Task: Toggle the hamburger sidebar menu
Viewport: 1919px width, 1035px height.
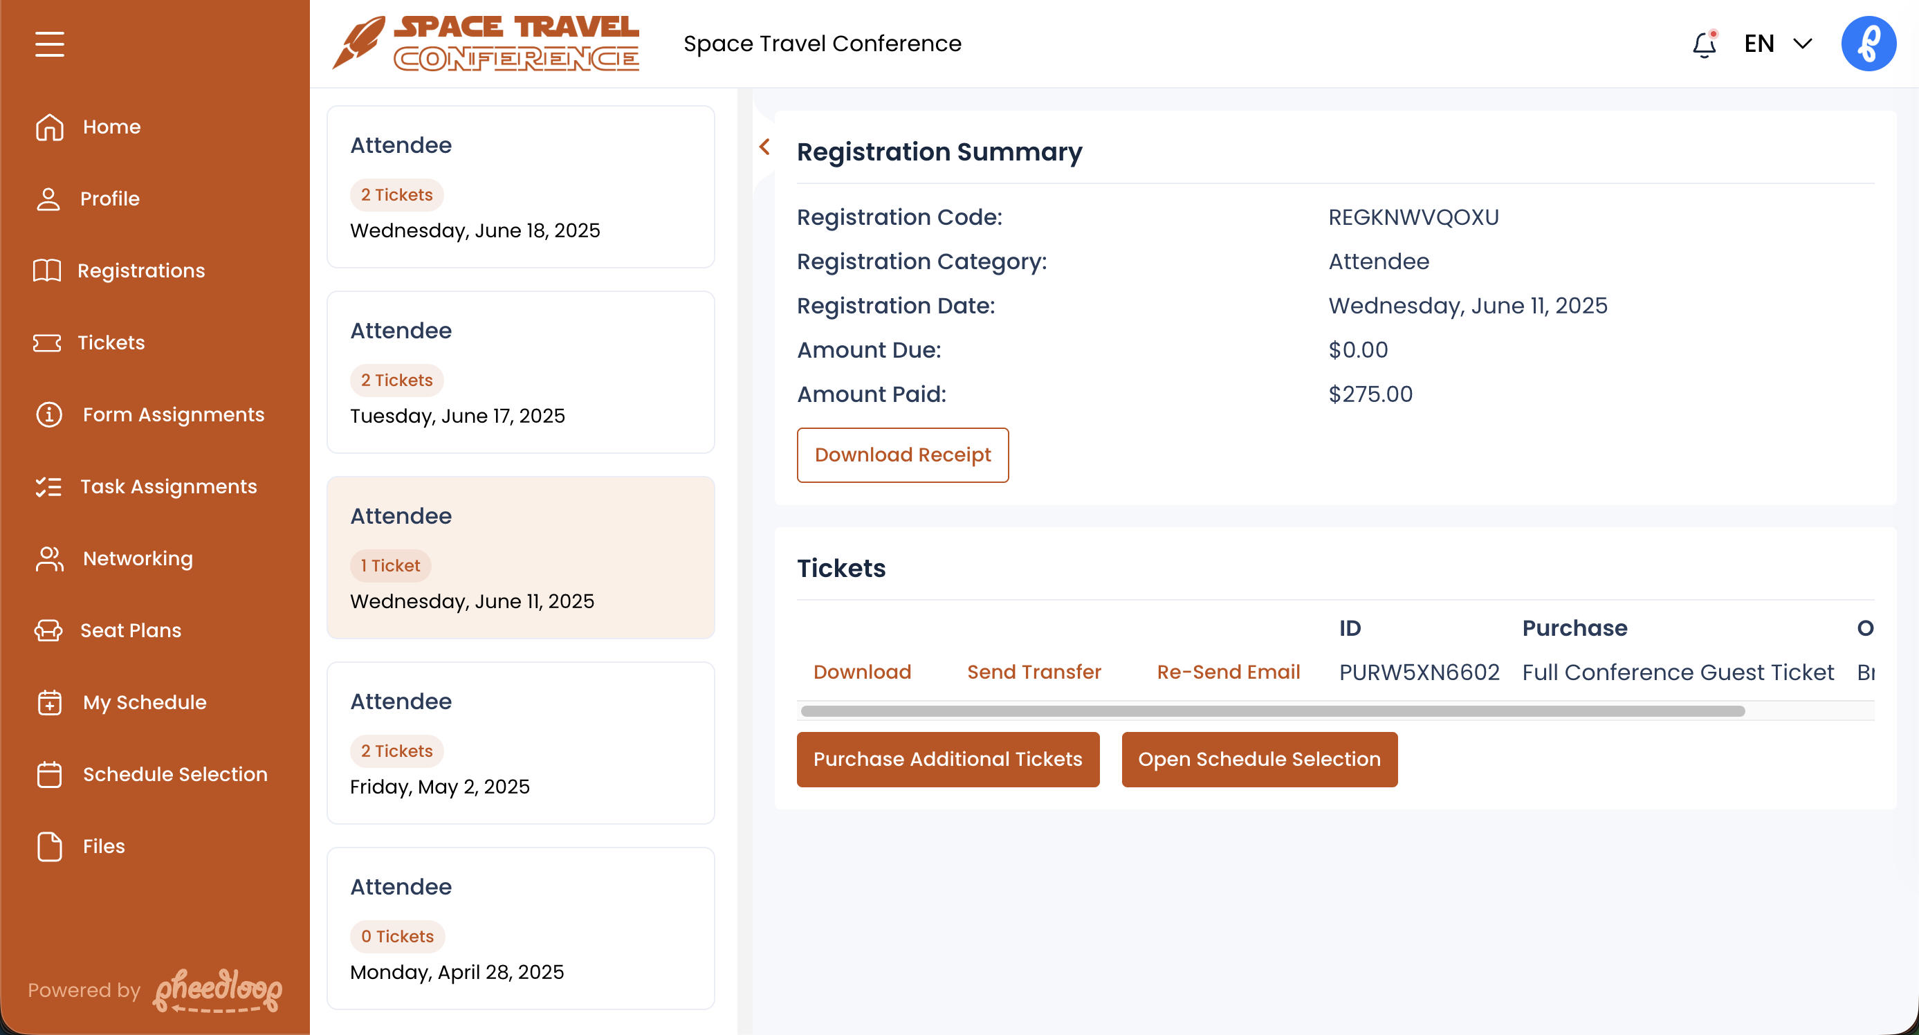Action: [x=49, y=44]
